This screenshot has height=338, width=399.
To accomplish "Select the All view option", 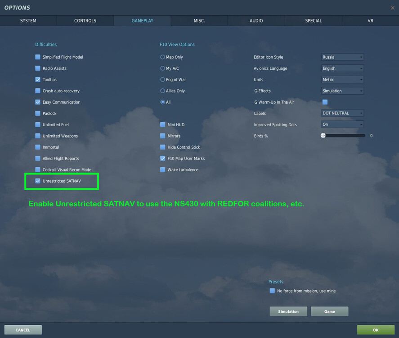I will pos(162,102).
